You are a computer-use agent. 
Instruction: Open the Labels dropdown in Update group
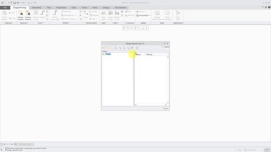click(x=141, y=11)
